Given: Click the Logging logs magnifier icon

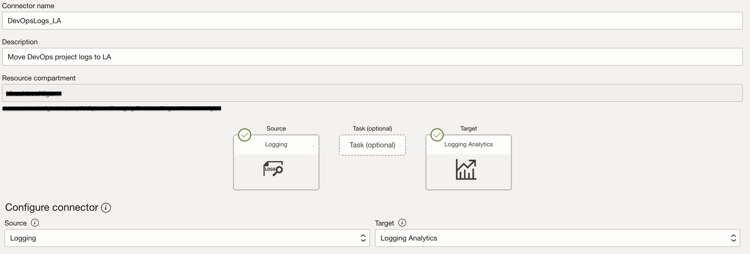Looking at the screenshot, I should tap(273, 169).
